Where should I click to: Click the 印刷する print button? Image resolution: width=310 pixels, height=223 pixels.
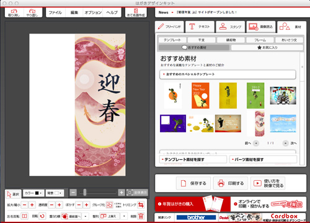[x=231, y=183]
